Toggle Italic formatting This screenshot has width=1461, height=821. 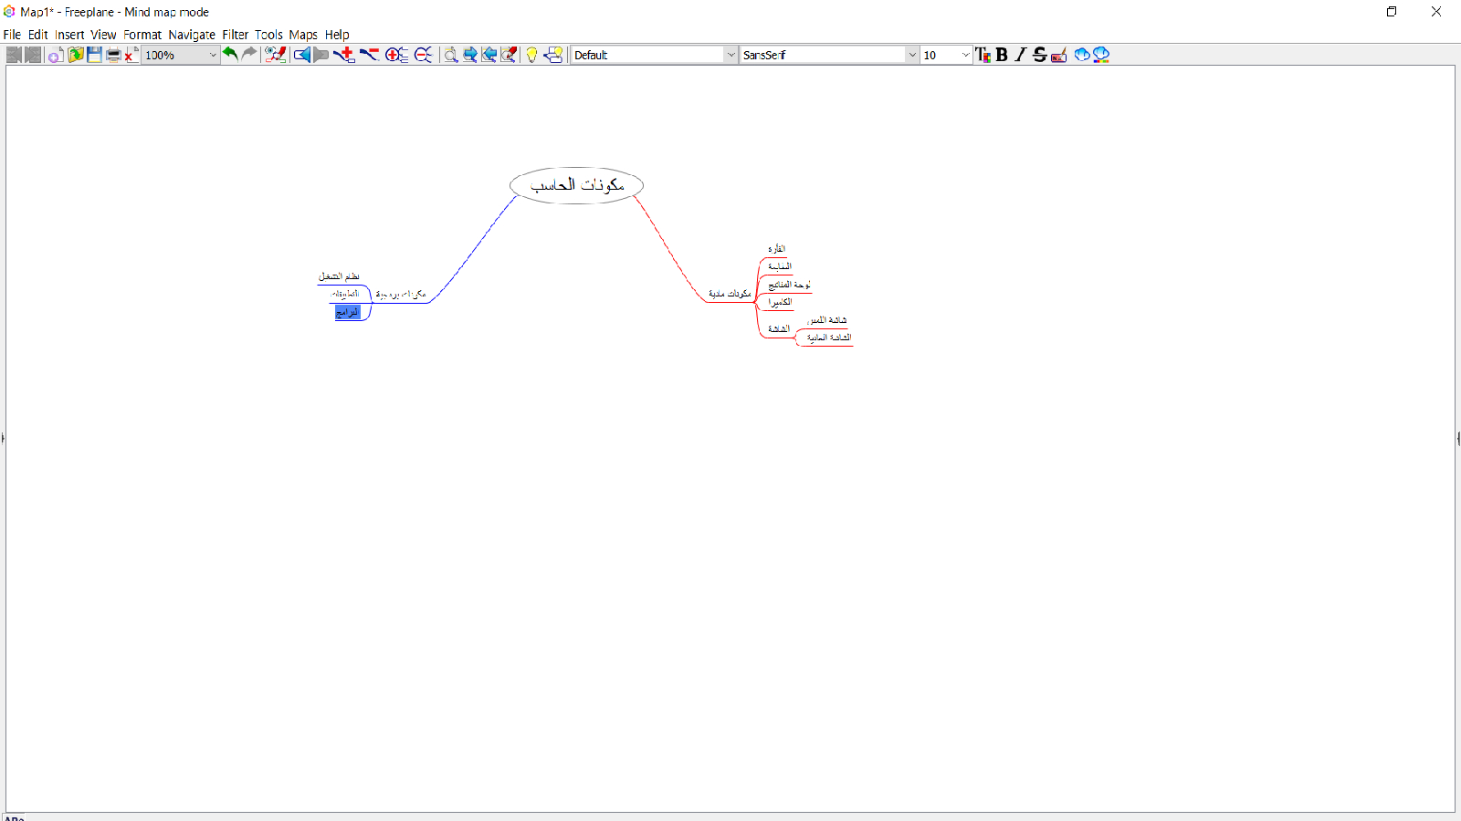1020,55
